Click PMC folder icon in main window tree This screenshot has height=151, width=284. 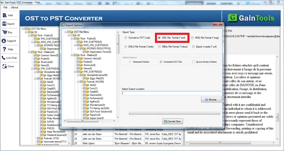click(x=45, y=128)
